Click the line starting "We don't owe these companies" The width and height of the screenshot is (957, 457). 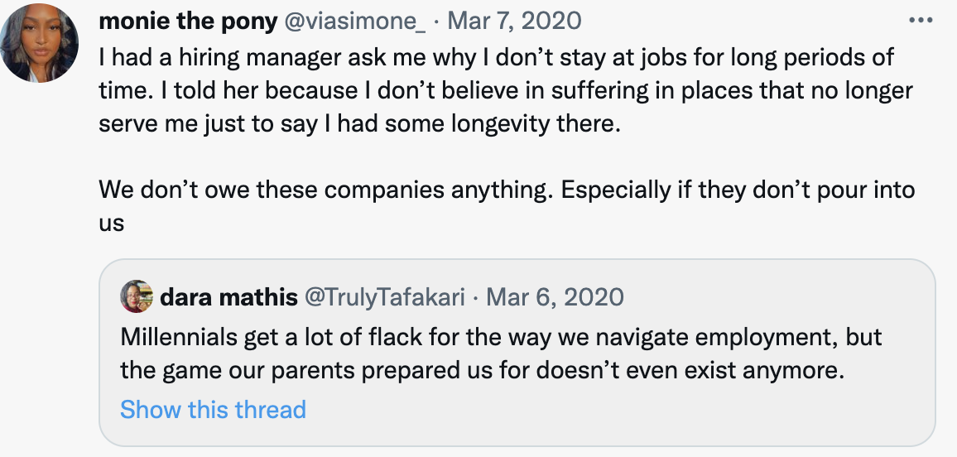click(507, 190)
